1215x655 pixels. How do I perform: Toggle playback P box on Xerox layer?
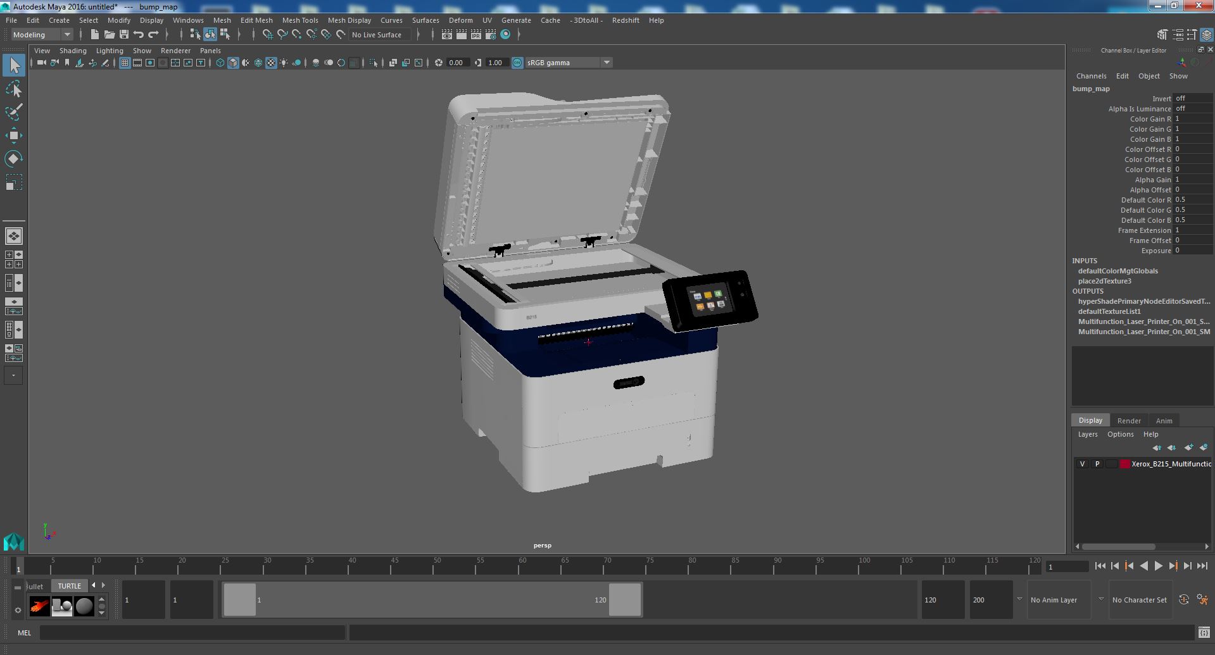pyautogui.click(x=1097, y=464)
